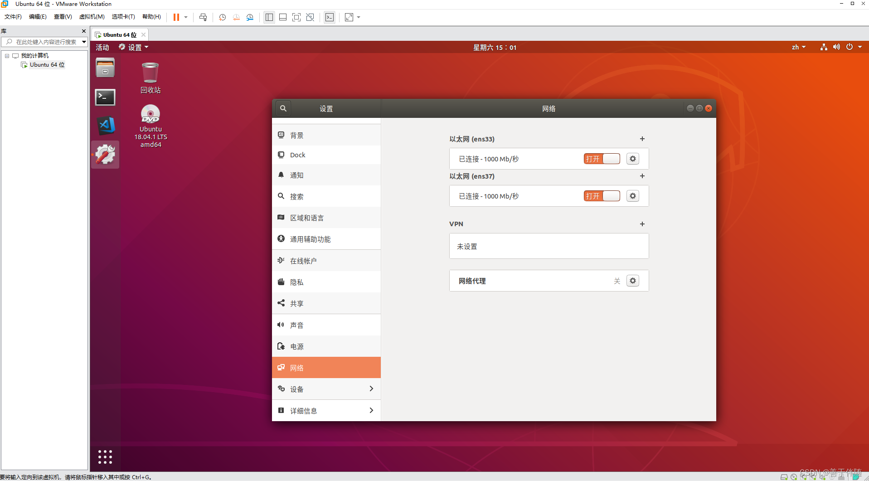Open the Files app in Ubuntu dock
The height and width of the screenshot is (481, 869).
coord(105,68)
